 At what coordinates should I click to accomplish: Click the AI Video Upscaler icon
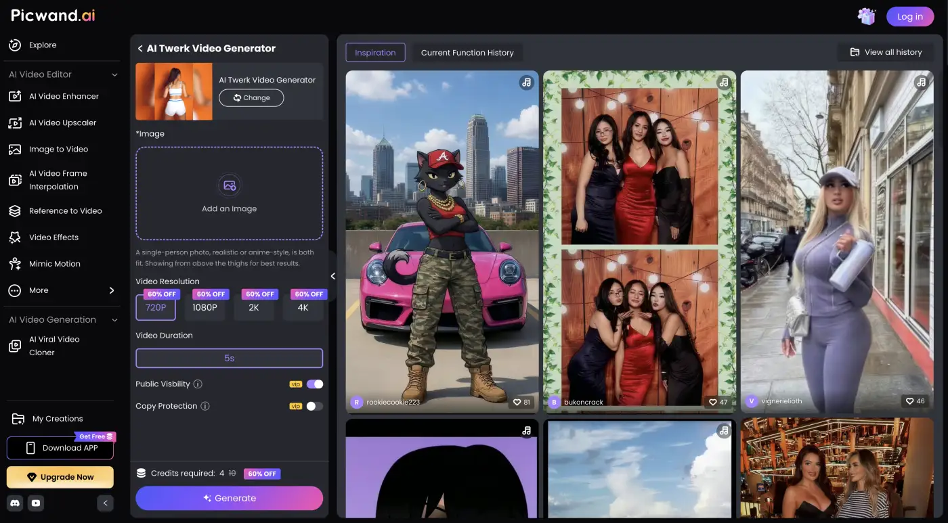click(x=15, y=122)
